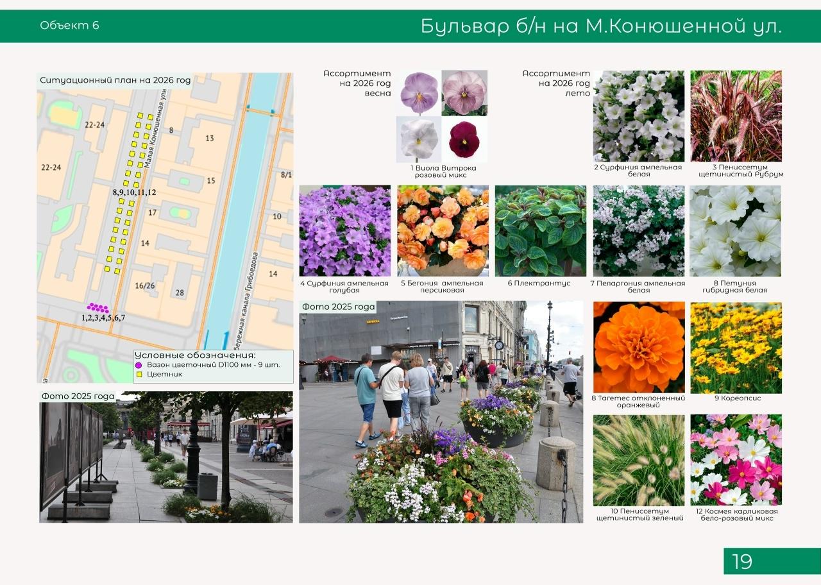Click the Сурфиния ампельная голубая picture
821x585 pixels.
tap(344, 231)
